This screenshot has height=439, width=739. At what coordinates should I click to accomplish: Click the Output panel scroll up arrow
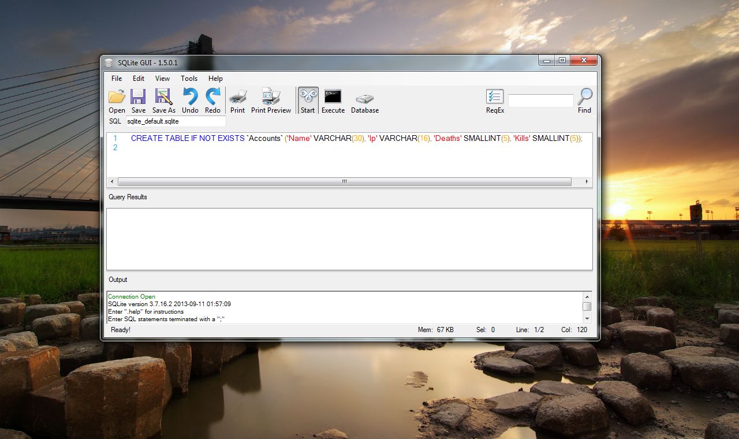(587, 296)
